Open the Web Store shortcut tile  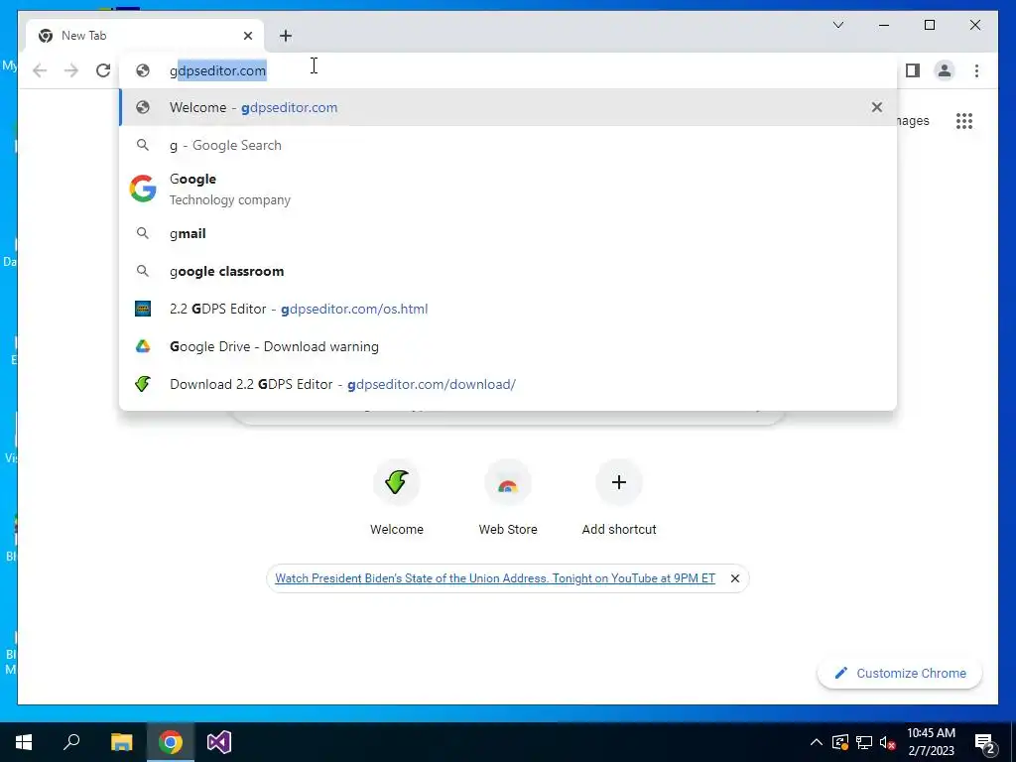pyautogui.click(x=508, y=498)
